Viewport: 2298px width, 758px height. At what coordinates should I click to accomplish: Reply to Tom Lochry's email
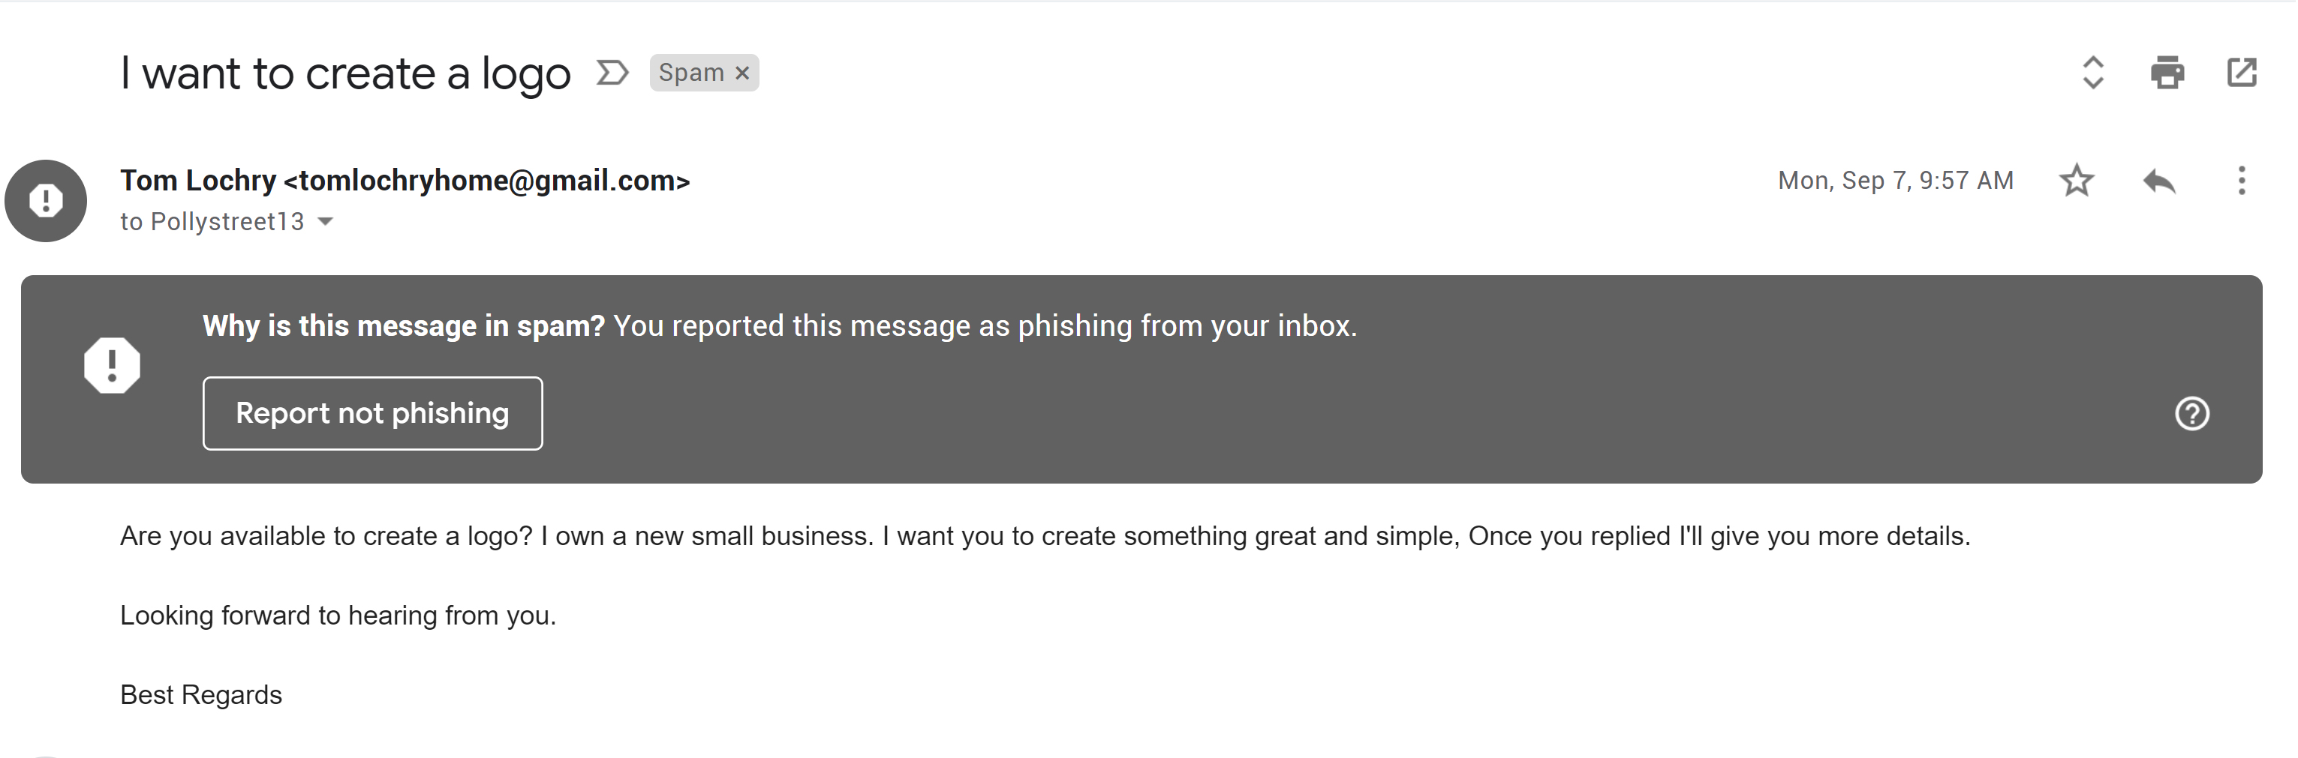[2159, 181]
